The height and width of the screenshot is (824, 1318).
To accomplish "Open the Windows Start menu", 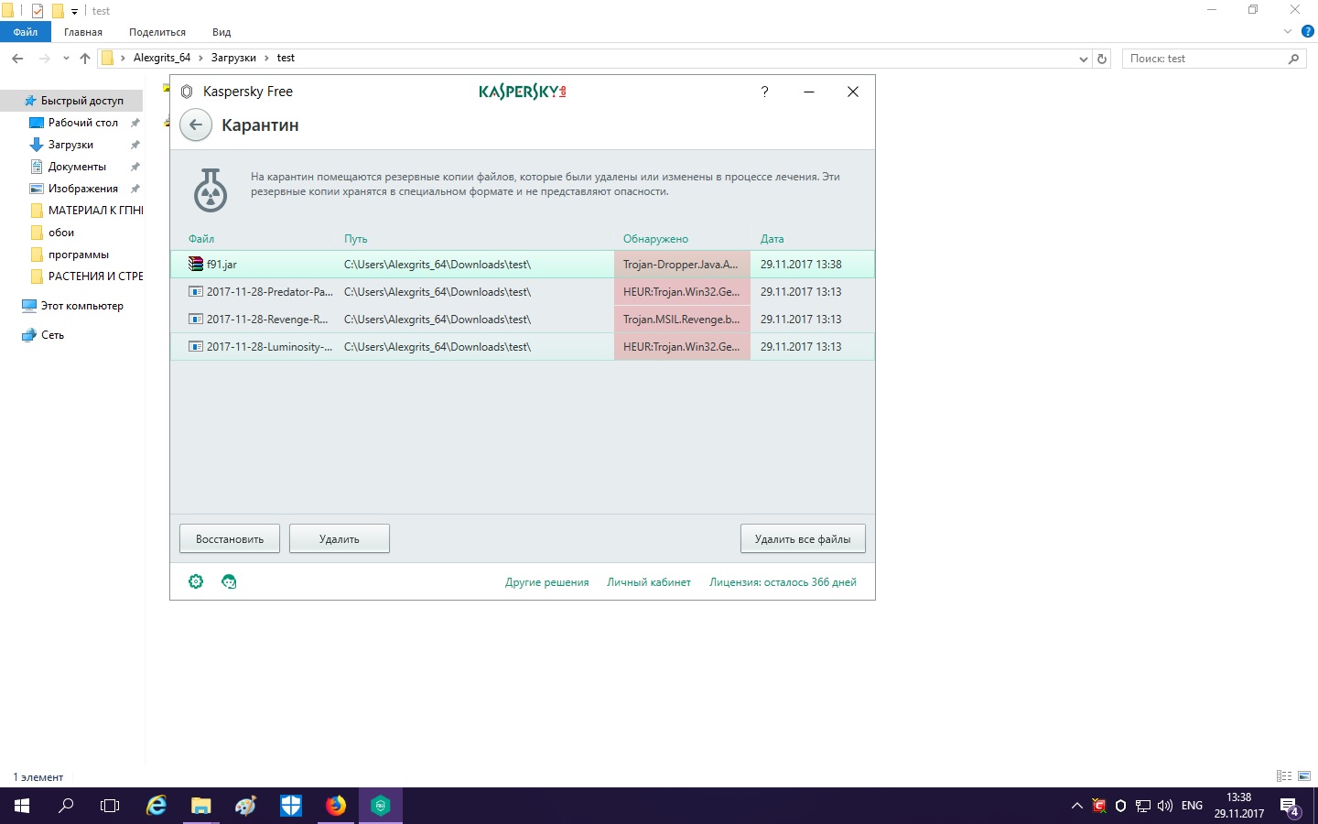I will [22, 806].
